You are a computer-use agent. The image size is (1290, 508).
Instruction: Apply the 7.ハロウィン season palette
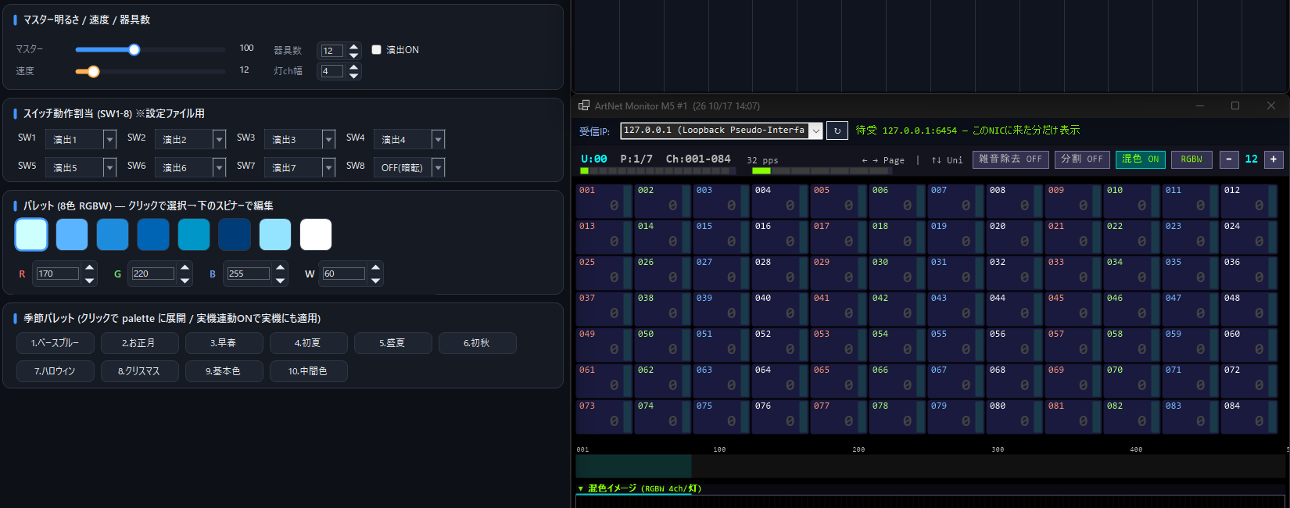56,371
